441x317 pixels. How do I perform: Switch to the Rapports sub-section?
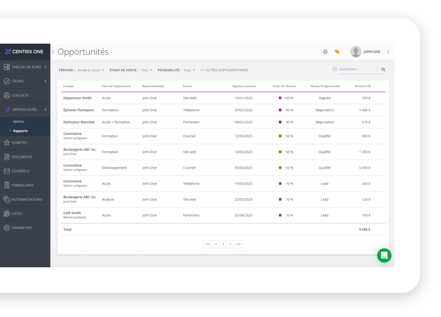[20, 131]
